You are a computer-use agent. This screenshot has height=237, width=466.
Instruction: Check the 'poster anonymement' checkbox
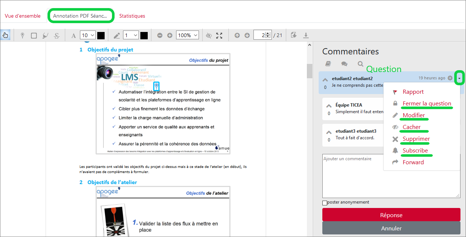click(325, 202)
